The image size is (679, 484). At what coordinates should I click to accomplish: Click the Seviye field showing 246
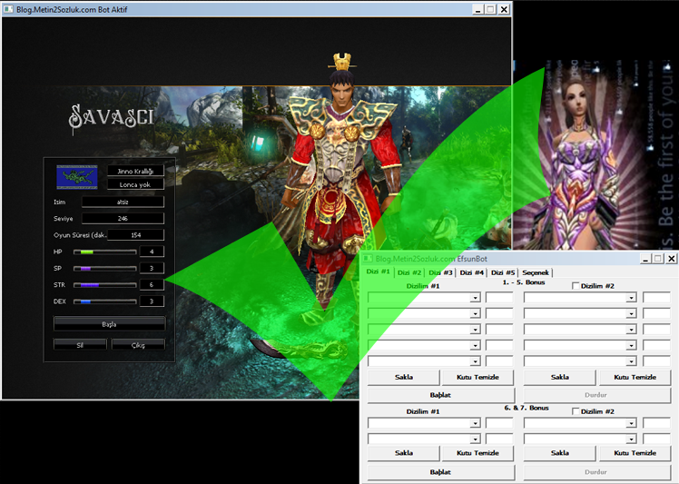point(123,218)
